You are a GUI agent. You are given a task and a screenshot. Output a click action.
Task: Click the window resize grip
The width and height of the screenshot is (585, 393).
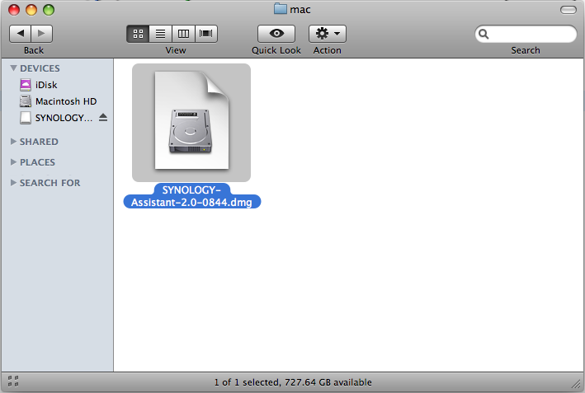(578, 385)
